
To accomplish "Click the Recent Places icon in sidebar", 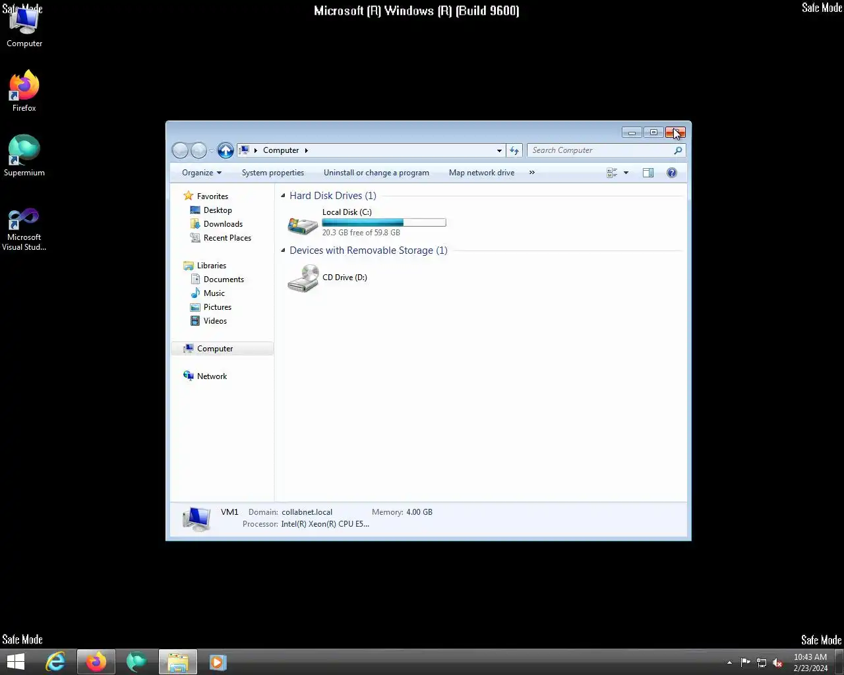I will point(195,238).
